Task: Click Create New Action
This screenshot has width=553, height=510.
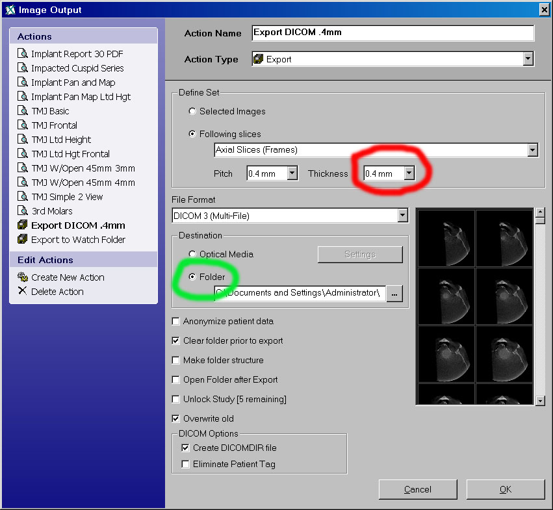Action: pos(68,277)
